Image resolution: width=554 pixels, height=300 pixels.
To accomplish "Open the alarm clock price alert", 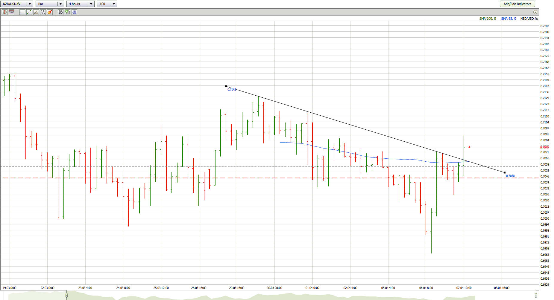I will pos(60,12).
